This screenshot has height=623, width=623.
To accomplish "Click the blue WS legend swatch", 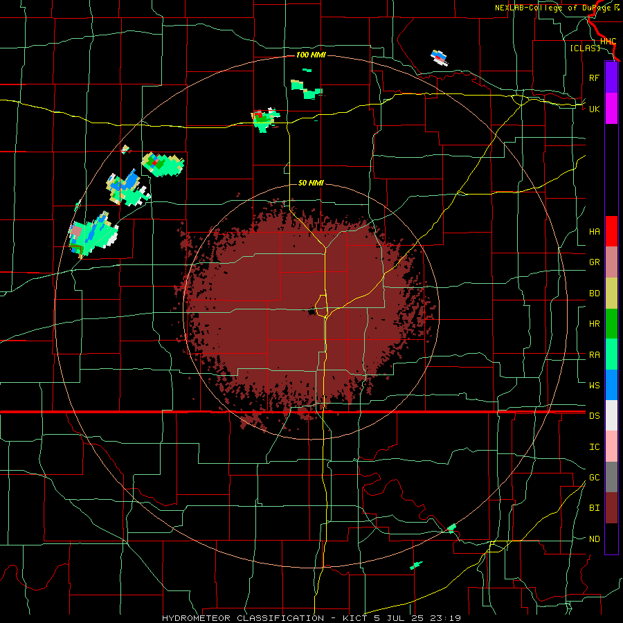I will [611, 385].
